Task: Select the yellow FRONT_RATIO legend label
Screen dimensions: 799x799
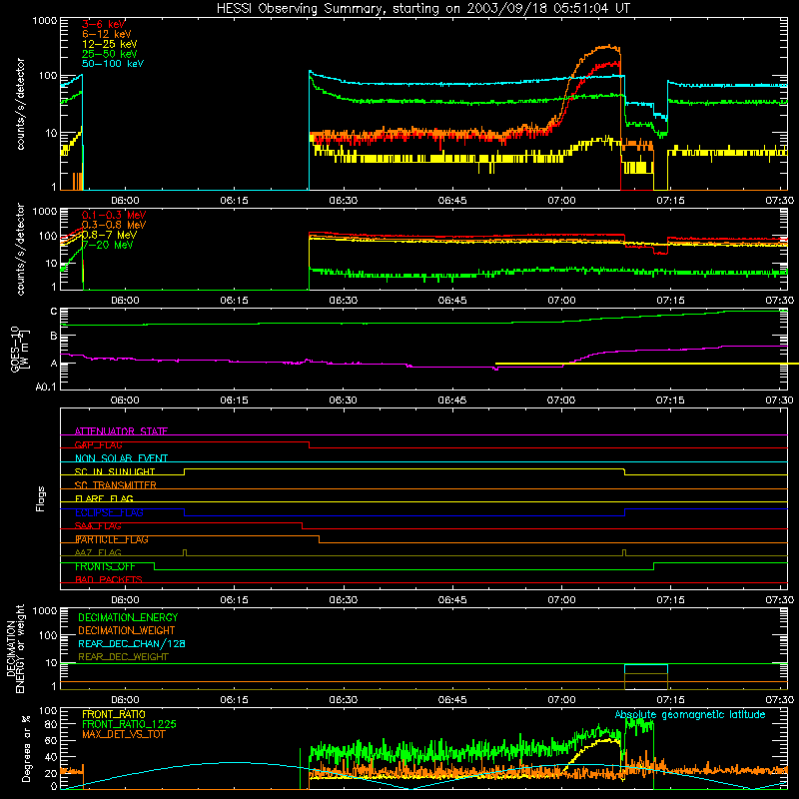Action: click(x=114, y=714)
